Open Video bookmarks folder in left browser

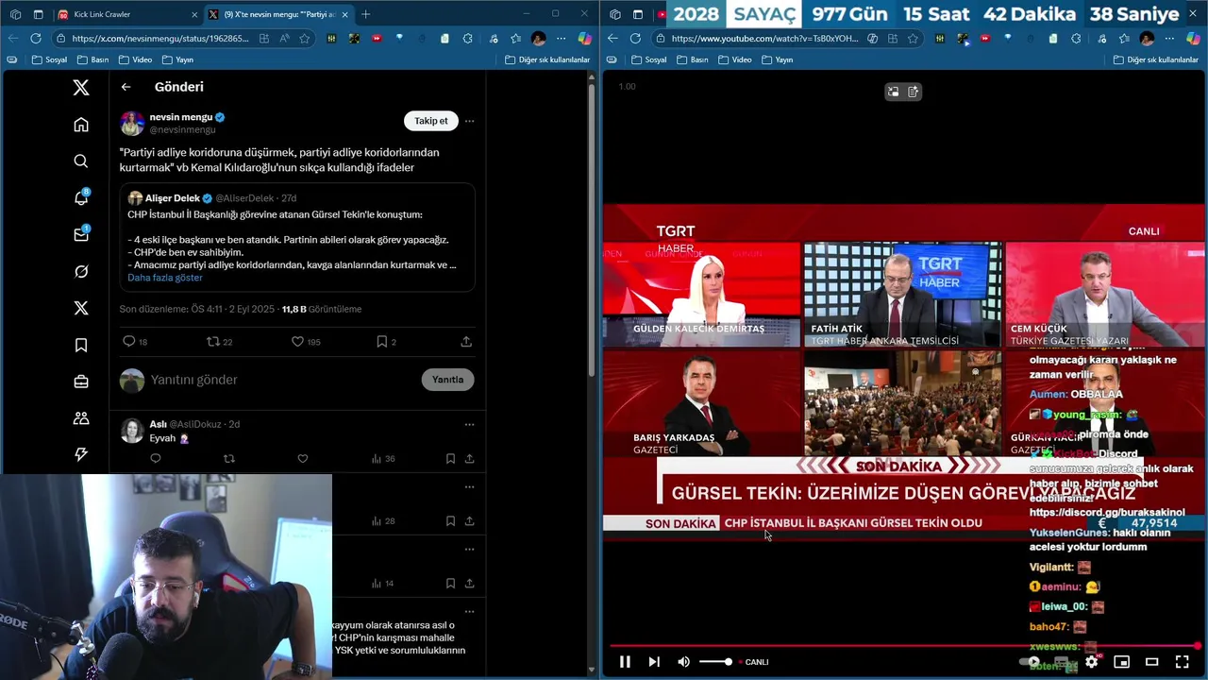(135, 59)
